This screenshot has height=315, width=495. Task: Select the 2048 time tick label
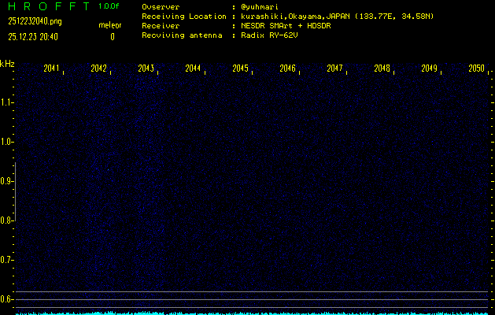tap(382, 69)
